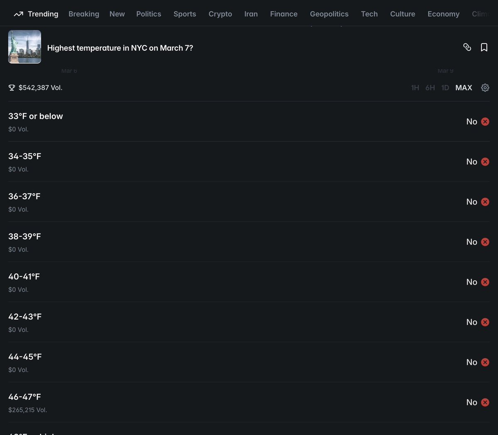Image resolution: width=498 pixels, height=435 pixels.
Task: Set chart range to 6H
Action: (x=430, y=88)
